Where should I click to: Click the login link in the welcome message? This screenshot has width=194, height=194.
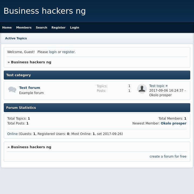[53, 52]
